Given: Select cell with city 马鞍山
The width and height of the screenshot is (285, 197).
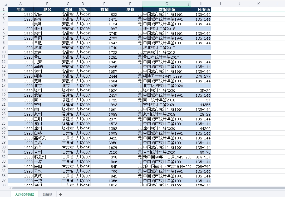Looking at the screenshot, I should click(x=47, y=67).
